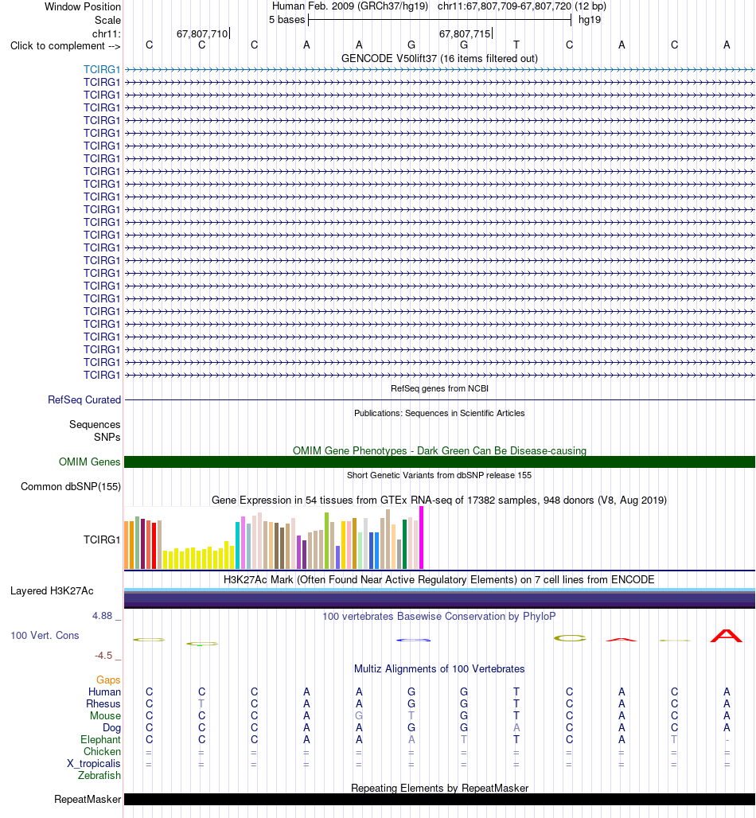The width and height of the screenshot is (756, 818).
Task: Click 'Multiz Alignments of 100 Vertebrates' title
Action: [x=439, y=668]
